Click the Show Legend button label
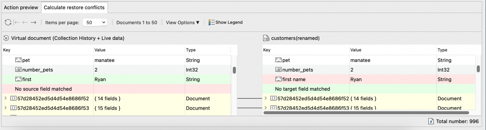Screen dimensions: 486x130 pyautogui.click(x=229, y=22)
